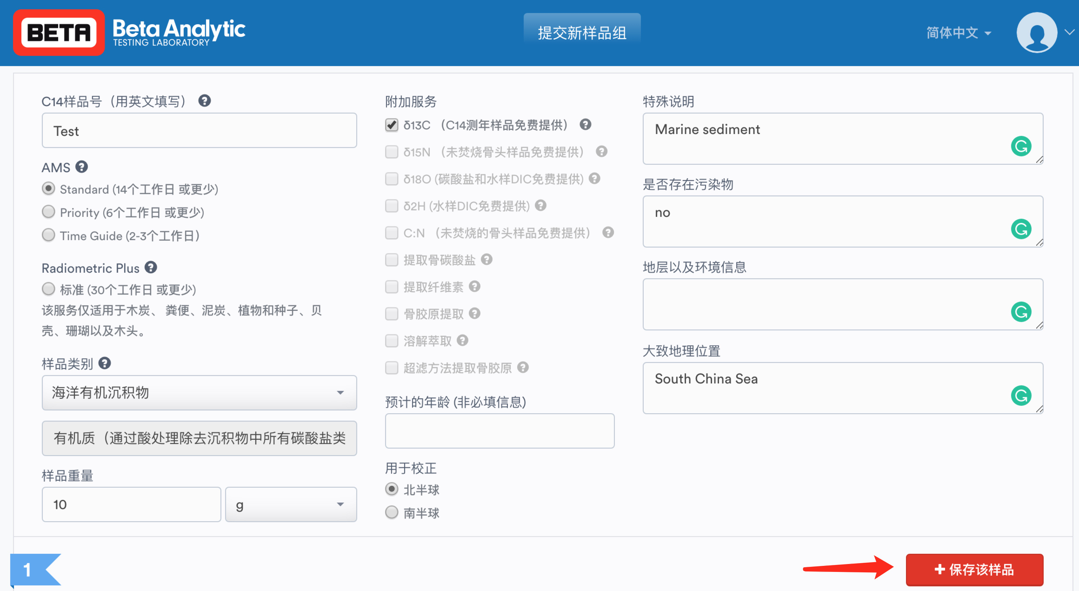Click Grammarly icon in 是否存在污染物 field

1021,229
